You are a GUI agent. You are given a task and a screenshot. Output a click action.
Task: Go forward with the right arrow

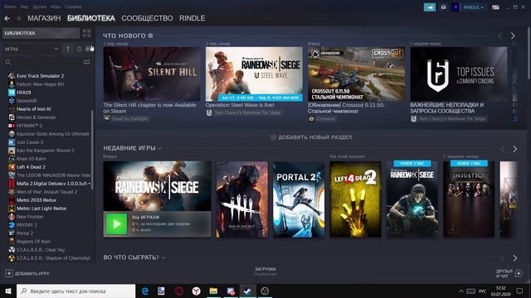18,18
